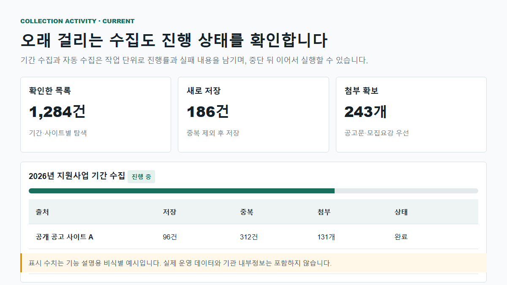Click the '기간 수집과 자동 수집은' description line

pyautogui.click(x=194, y=60)
